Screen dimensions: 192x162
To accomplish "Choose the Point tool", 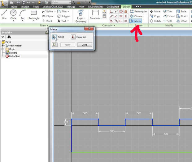I will coord(47,21).
